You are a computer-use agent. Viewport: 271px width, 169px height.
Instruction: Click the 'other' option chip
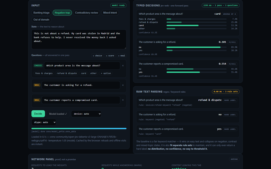(x=93, y=73)
